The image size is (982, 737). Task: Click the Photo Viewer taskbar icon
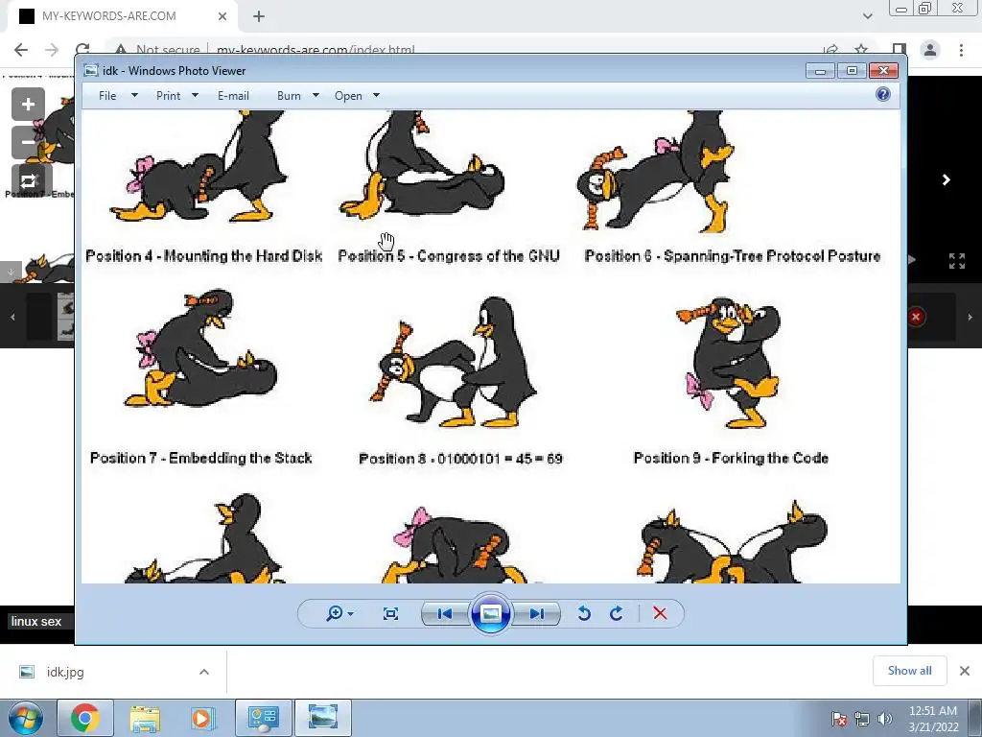(322, 718)
